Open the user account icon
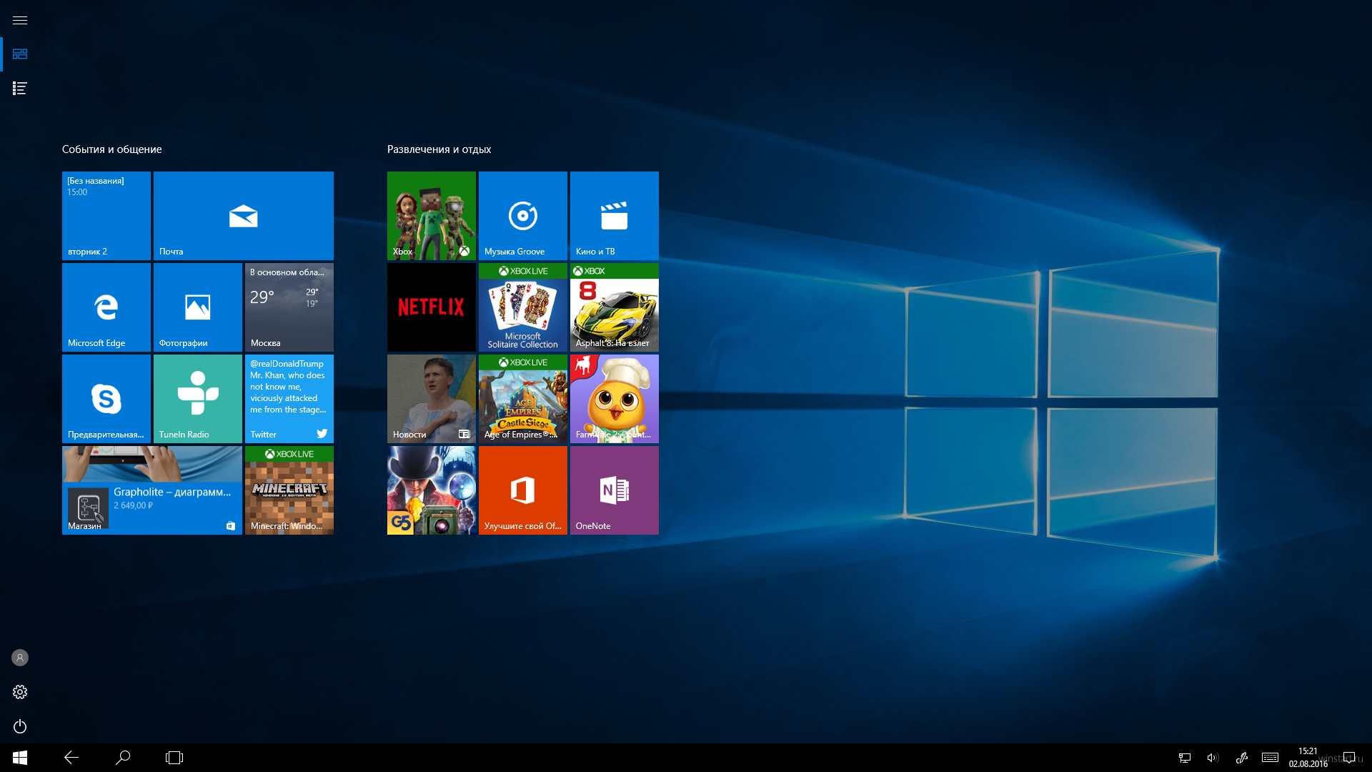The height and width of the screenshot is (772, 1372). (20, 658)
